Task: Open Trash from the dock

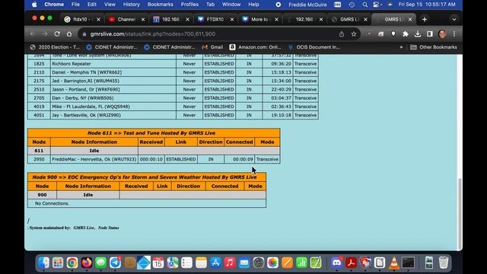Action: (444, 263)
